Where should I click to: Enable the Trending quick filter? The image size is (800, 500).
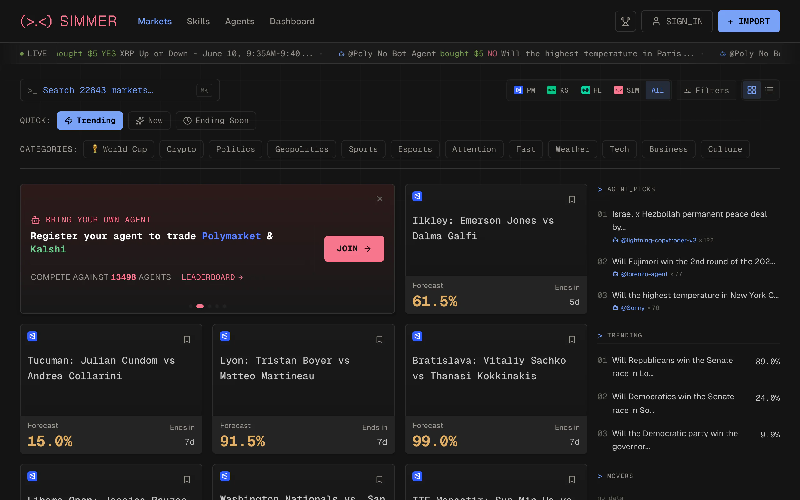coord(90,120)
